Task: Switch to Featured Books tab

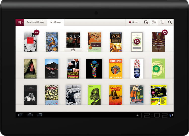Action: (36, 22)
